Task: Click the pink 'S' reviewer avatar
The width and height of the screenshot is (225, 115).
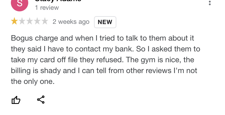Action: coord(19,3)
